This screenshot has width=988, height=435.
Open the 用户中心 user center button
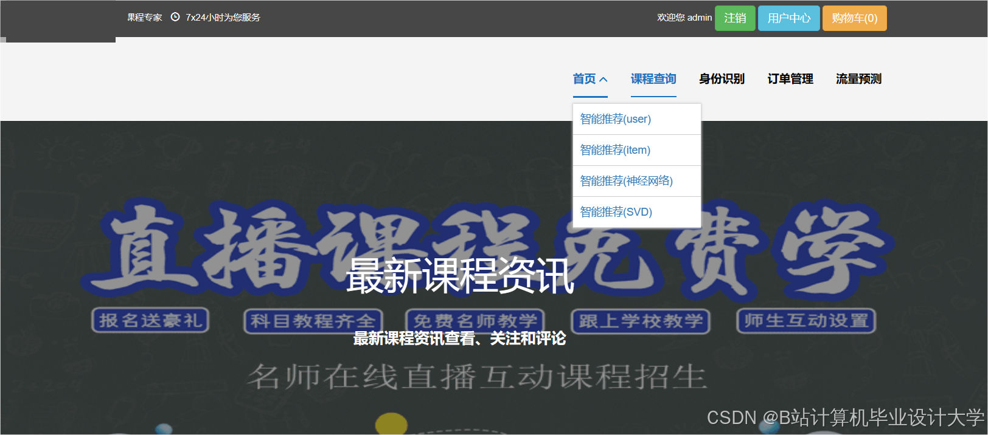pos(789,18)
